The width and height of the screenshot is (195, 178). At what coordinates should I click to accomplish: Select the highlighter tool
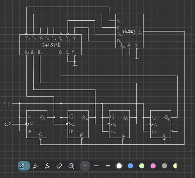(47, 166)
